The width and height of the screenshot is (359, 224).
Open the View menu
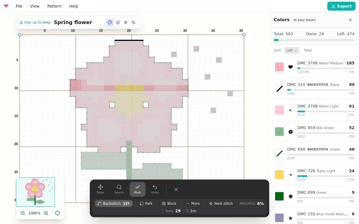35,6
